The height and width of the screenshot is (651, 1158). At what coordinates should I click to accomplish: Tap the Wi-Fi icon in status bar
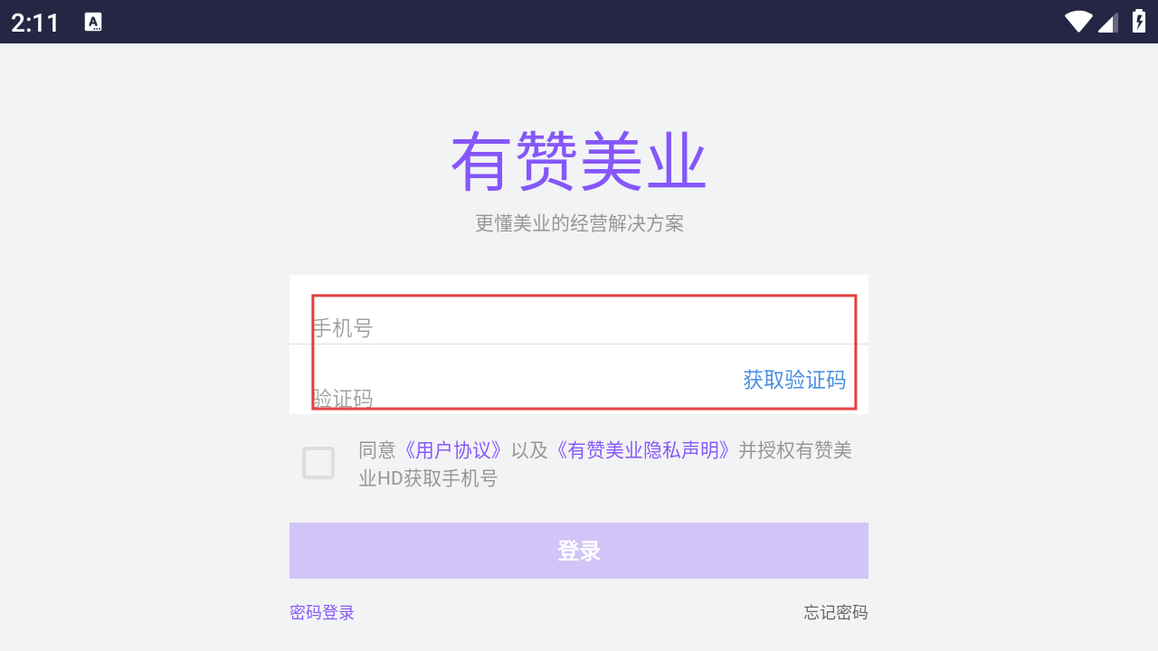coord(1078,22)
